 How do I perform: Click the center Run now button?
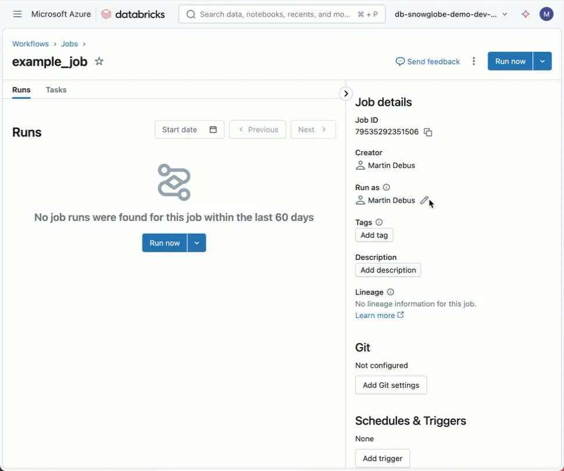tap(165, 243)
